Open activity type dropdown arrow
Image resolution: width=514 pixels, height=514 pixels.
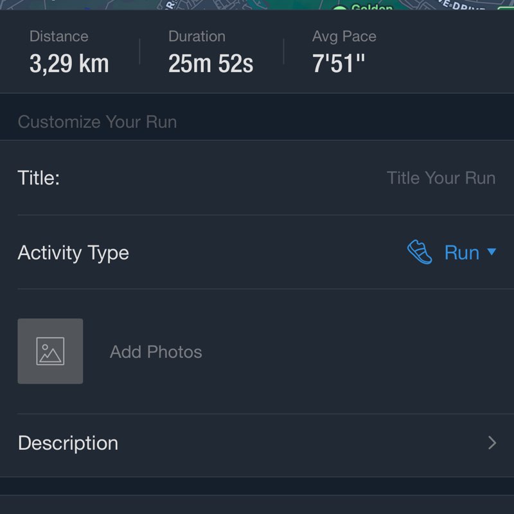tap(492, 252)
